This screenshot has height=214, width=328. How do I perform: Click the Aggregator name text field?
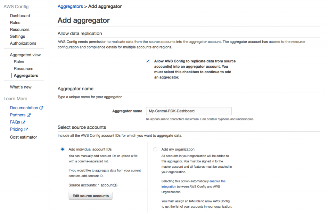click(x=189, y=111)
